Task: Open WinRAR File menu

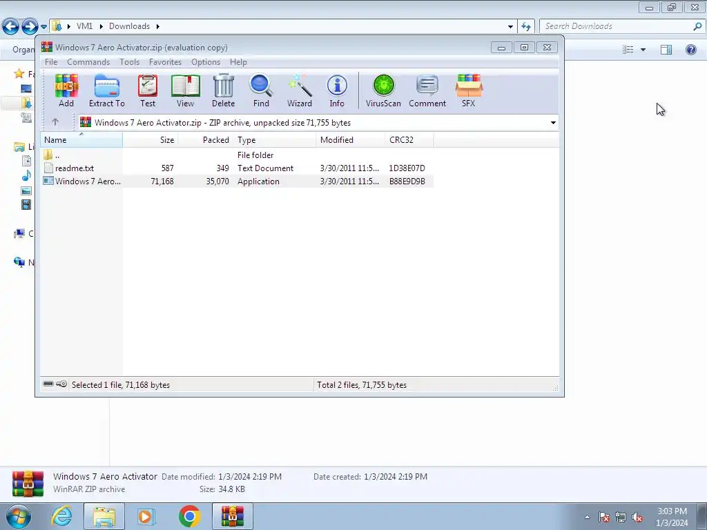Action: tap(51, 61)
